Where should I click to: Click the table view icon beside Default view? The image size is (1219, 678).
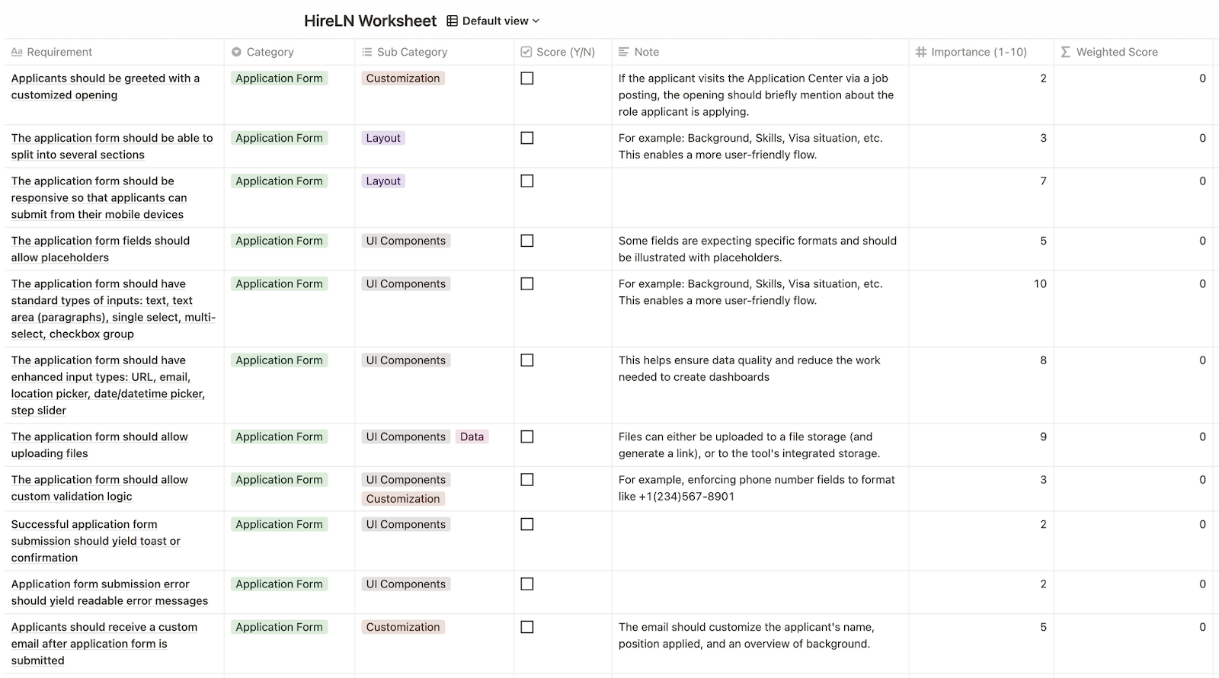pyautogui.click(x=452, y=21)
